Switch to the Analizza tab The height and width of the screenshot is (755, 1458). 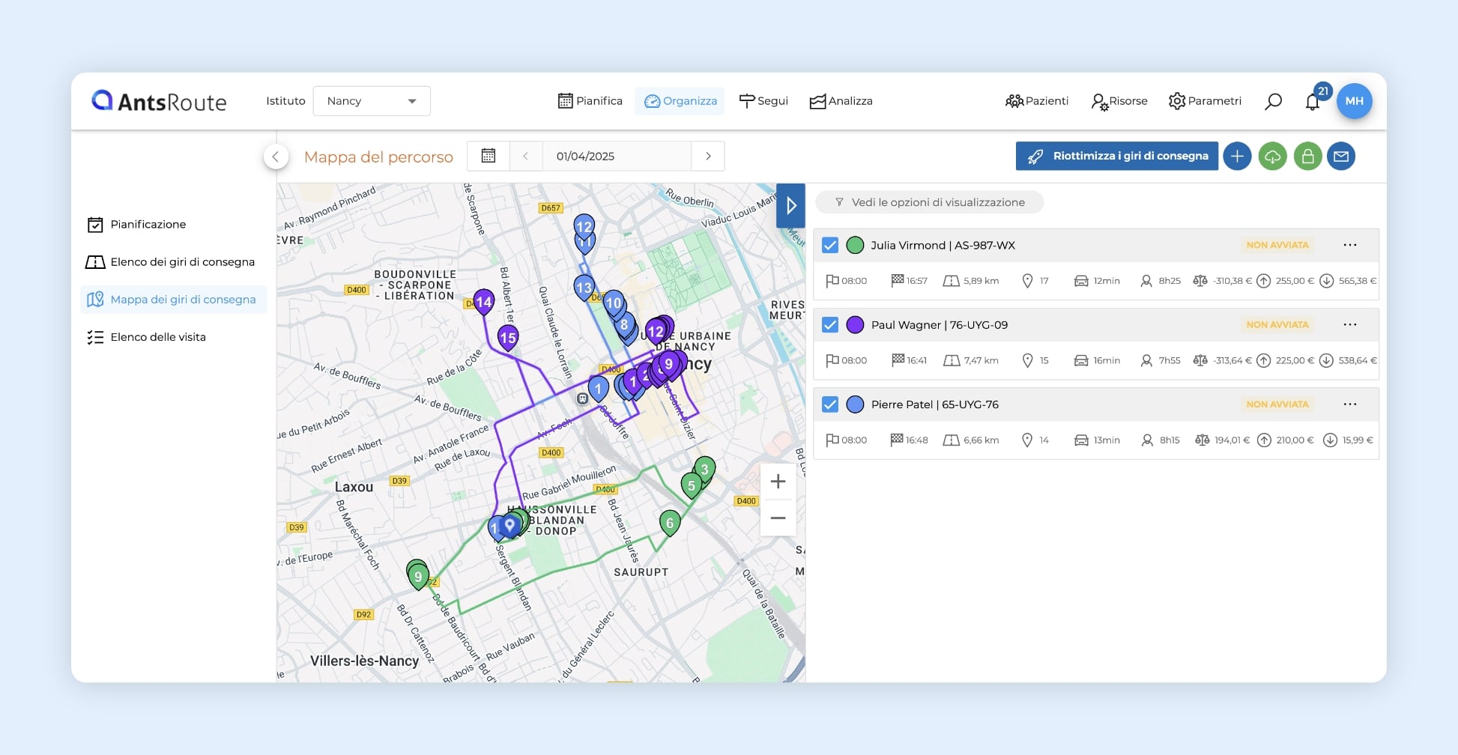pyautogui.click(x=841, y=101)
